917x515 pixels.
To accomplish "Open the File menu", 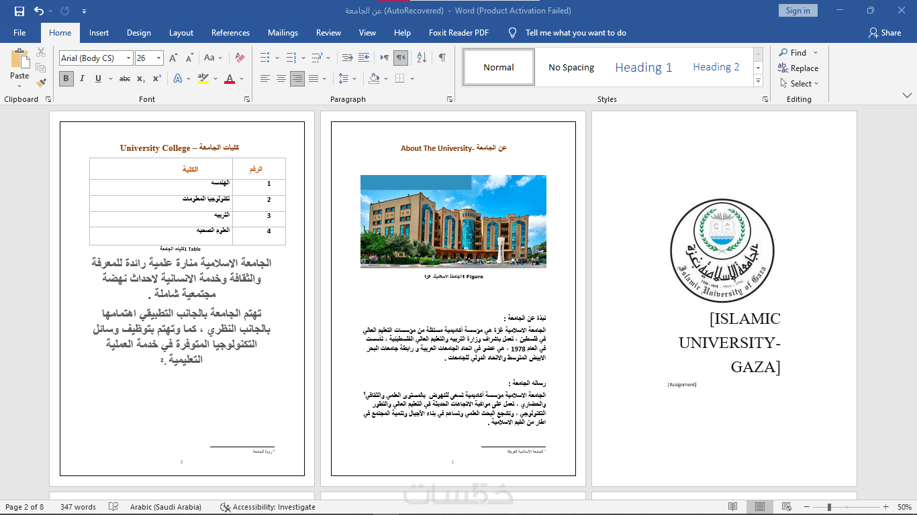I will point(19,33).
